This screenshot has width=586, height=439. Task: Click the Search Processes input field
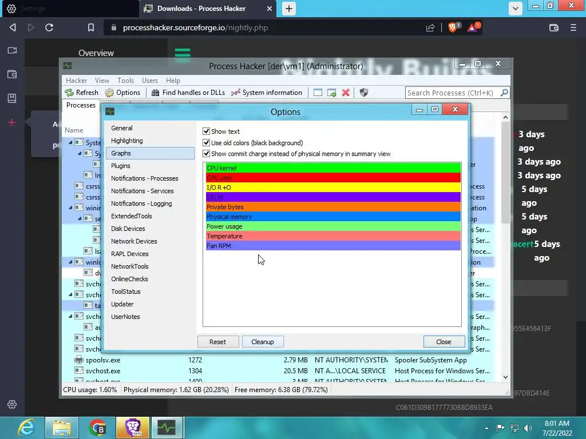coord(453,93)
